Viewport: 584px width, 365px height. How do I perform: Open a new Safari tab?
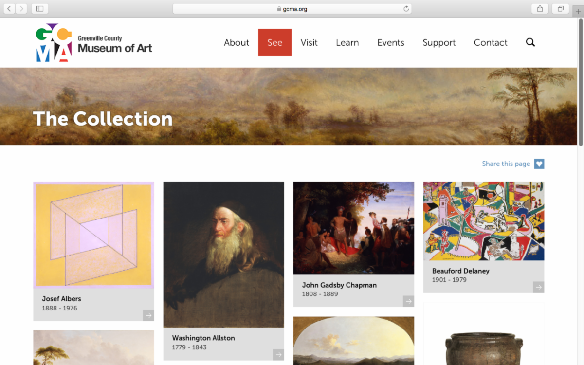pyautogui.click(x=578, y=11)
